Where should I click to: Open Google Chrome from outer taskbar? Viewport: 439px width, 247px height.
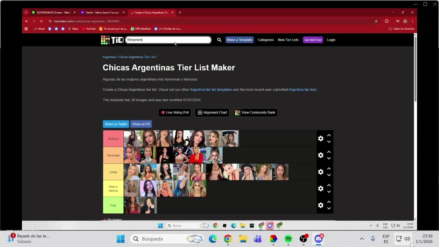pos(228,239)
